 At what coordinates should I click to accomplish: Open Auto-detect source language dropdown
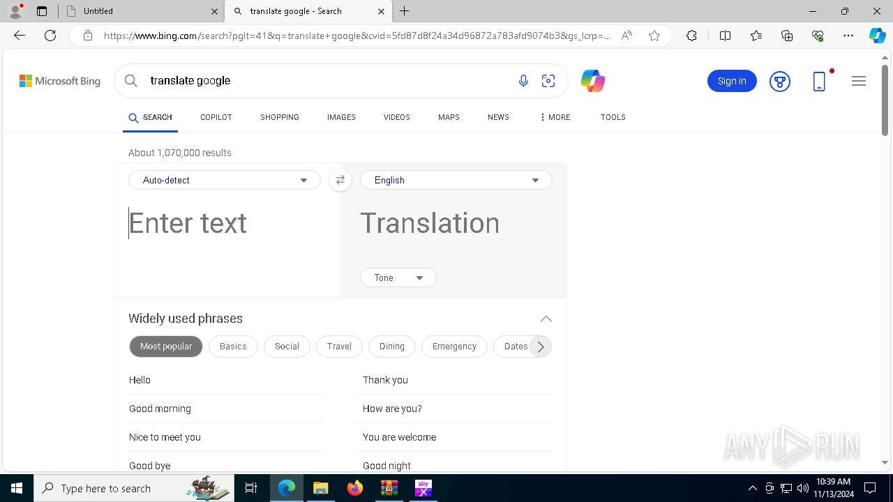click(225, 180)
